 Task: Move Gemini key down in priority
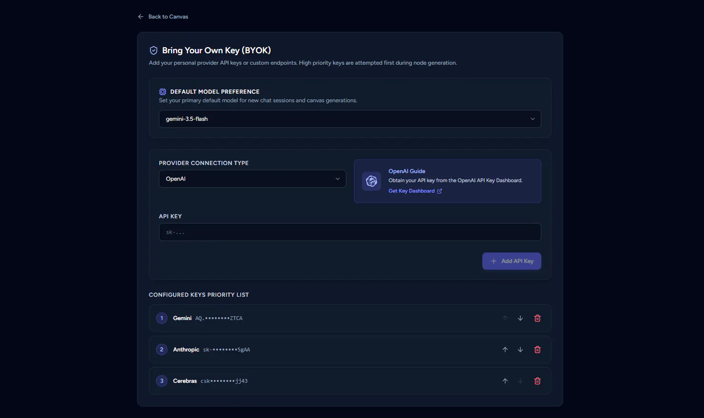520,318
